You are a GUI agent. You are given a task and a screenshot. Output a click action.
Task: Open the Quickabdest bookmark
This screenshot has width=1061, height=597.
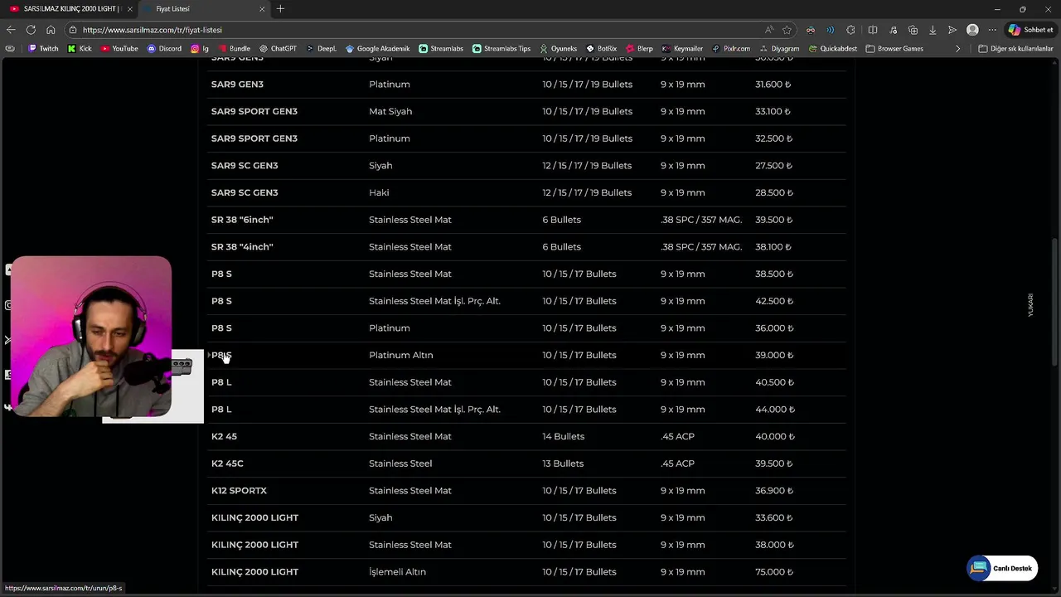pos(832,49)
